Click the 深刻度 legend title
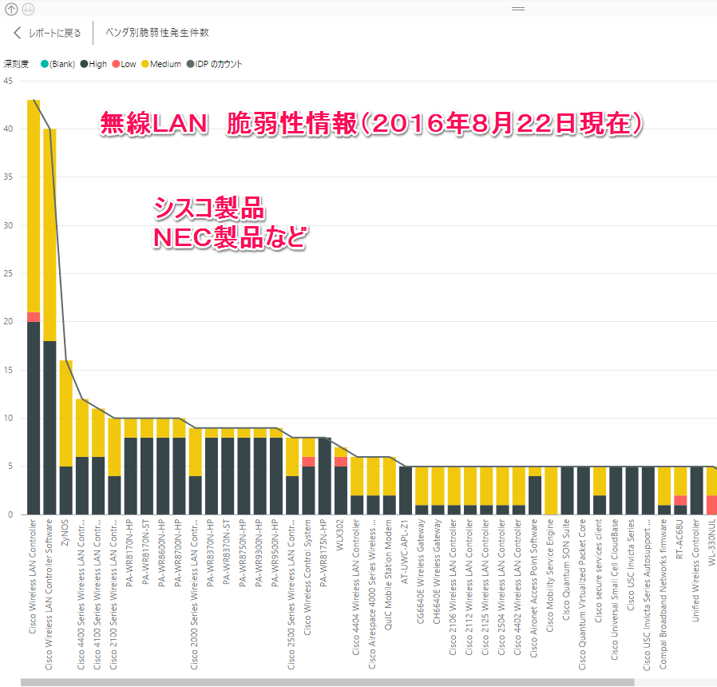The height and width of the screenshot is (687, 717). point(16,64)
